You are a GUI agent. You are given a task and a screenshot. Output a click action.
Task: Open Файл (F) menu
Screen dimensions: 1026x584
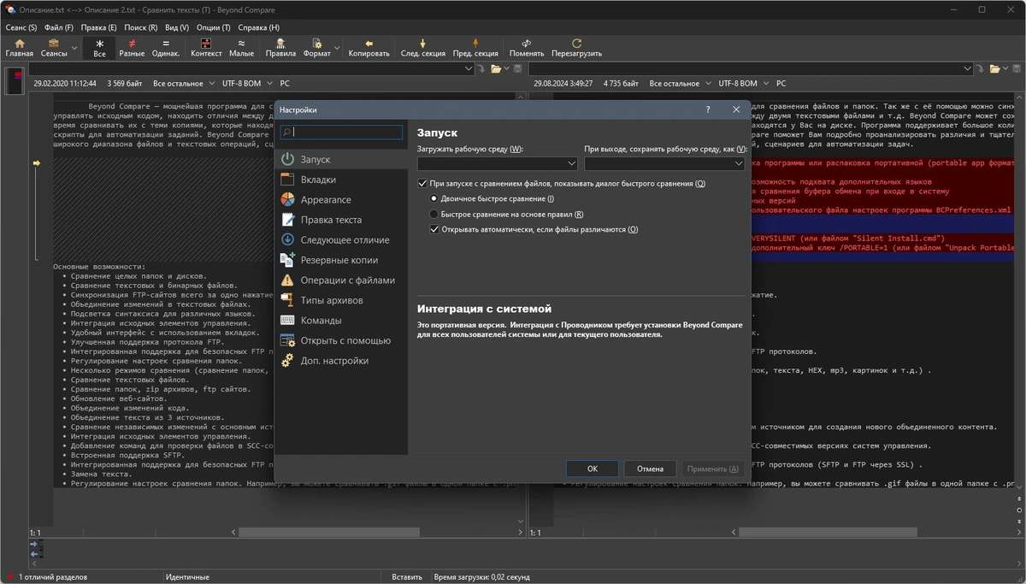(x=59, y=27)
